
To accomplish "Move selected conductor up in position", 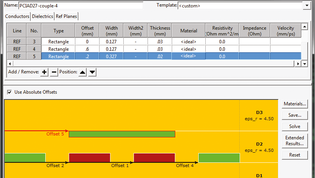I will pyautogui.click(x=83, y=72).
